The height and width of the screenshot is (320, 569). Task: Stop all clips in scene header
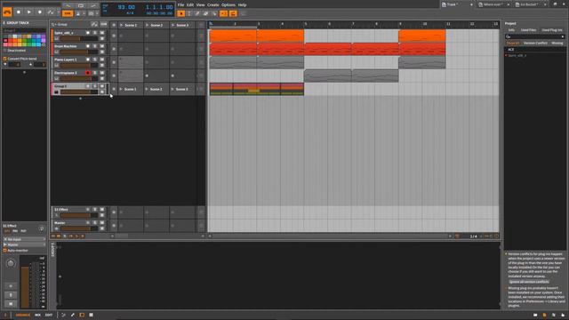pos(114,25)
